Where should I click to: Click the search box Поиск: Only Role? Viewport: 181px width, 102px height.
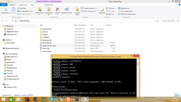tap(170, 21)
